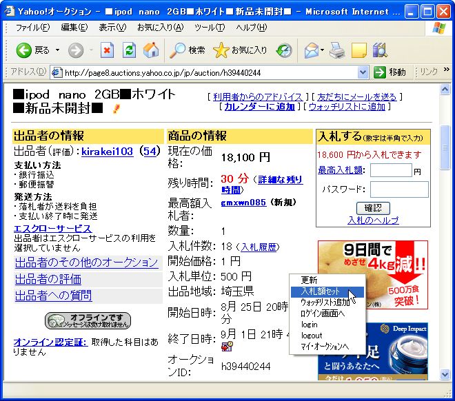Click vertical scrollbar up arrow

pos(445,90)
